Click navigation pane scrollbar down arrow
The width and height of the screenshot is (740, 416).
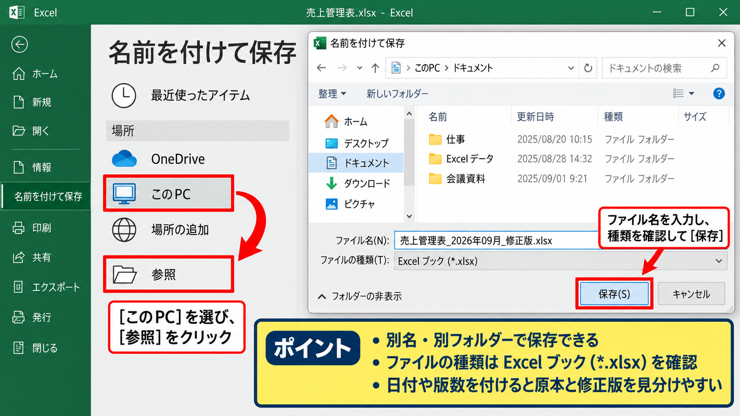409,216
